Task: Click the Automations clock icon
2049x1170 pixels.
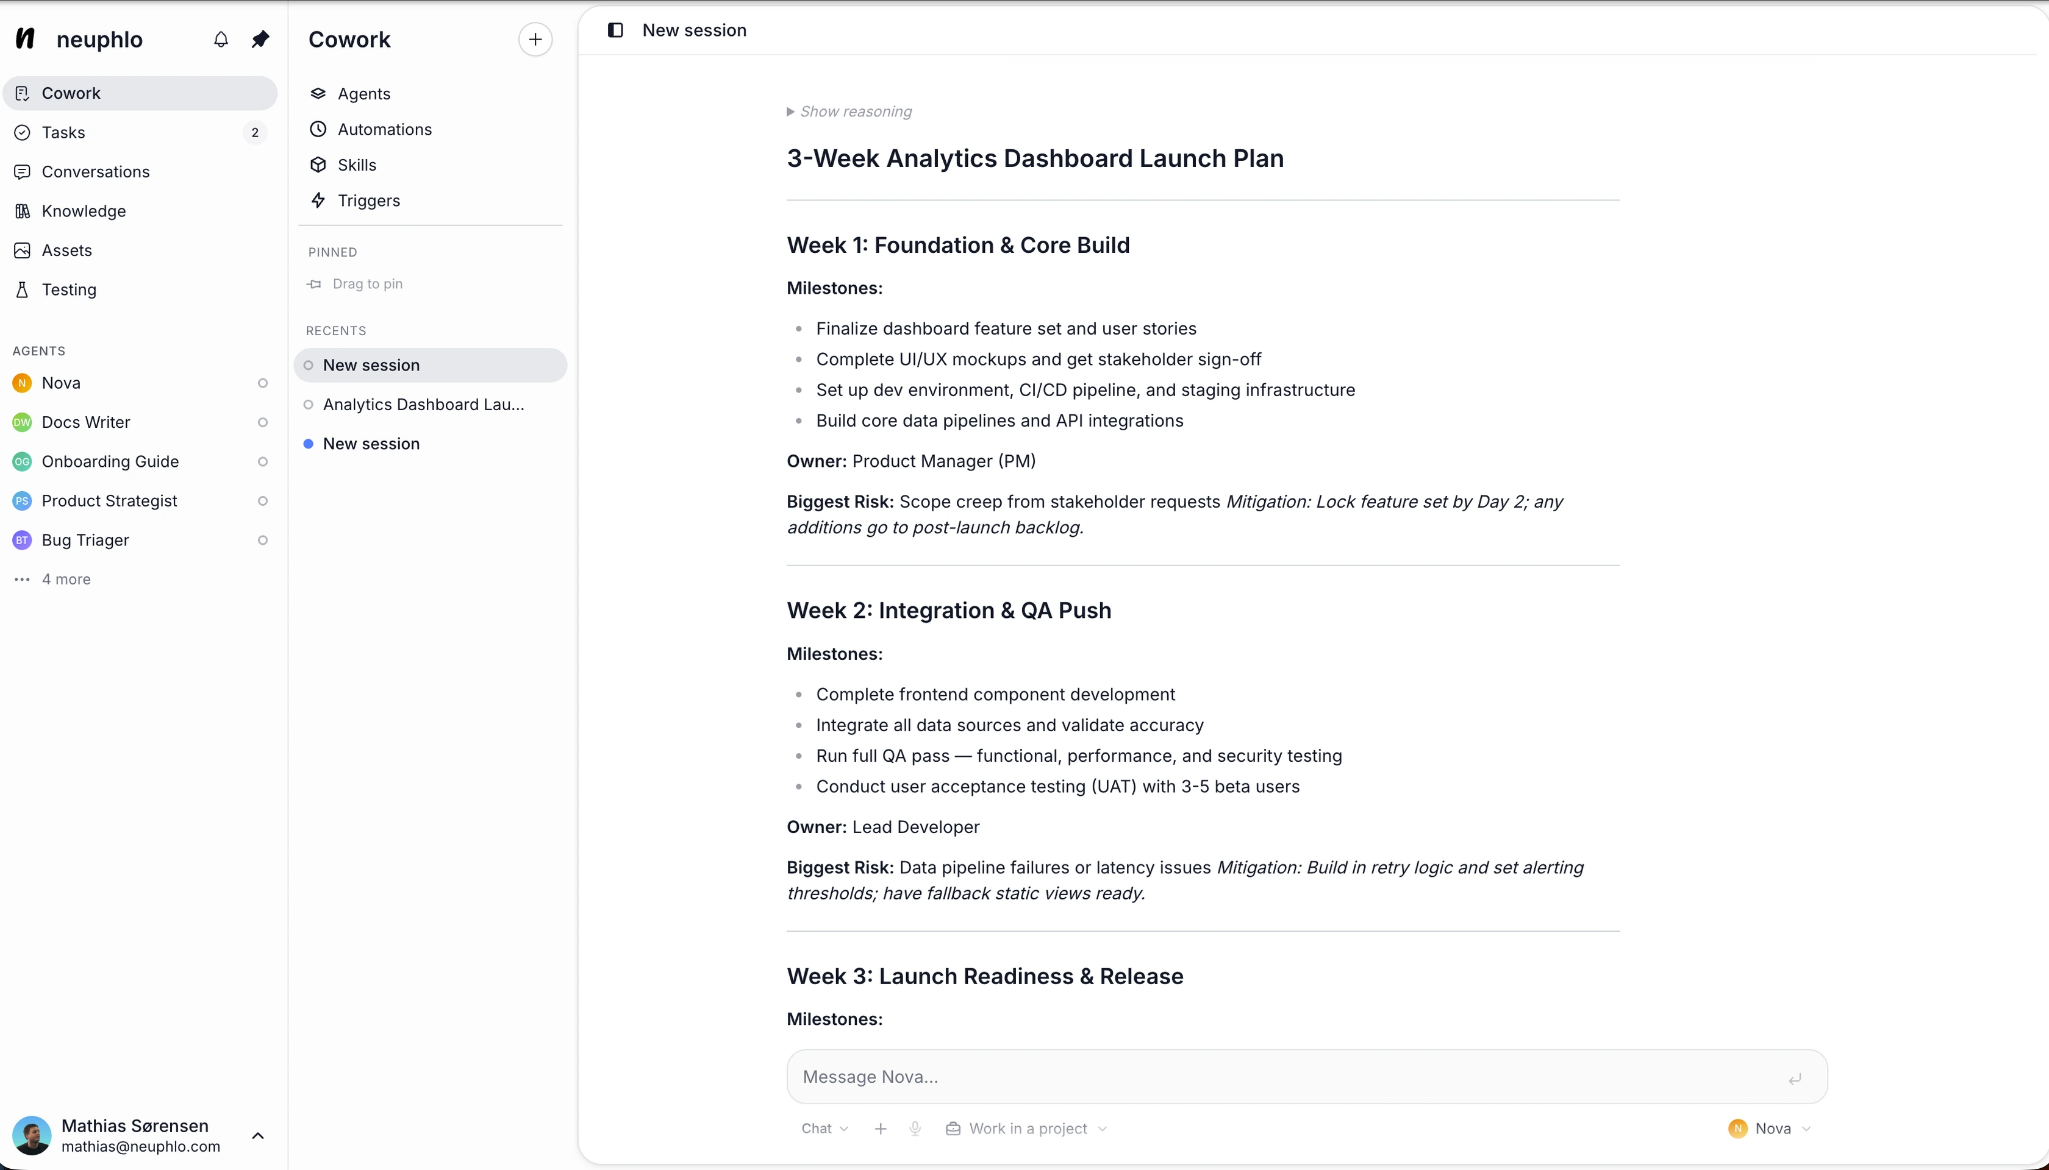Action: (x=318, y=129)
